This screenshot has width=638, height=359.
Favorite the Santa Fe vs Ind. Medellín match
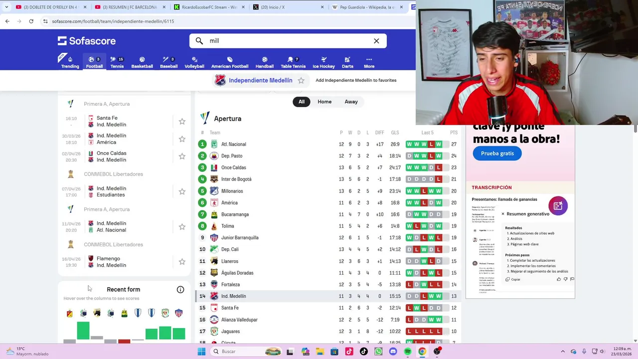point(182,121)
